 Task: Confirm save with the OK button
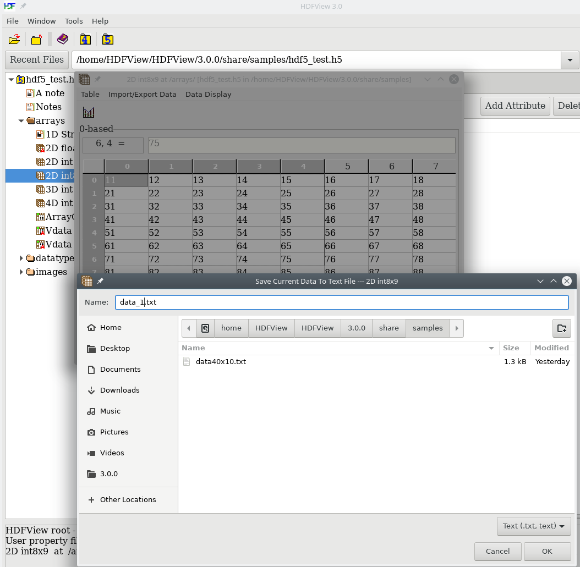[x=547, y=551]
